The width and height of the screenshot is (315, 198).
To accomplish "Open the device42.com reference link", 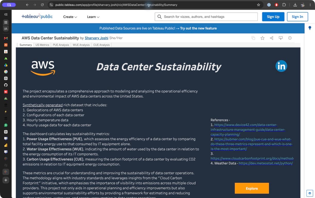I will tap(248, 130).
